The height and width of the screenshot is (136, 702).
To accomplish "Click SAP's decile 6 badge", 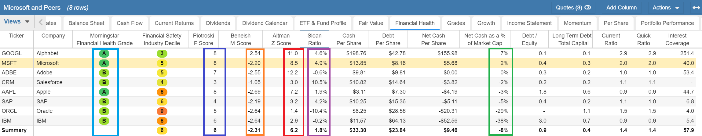I will (x=162, y=102).
